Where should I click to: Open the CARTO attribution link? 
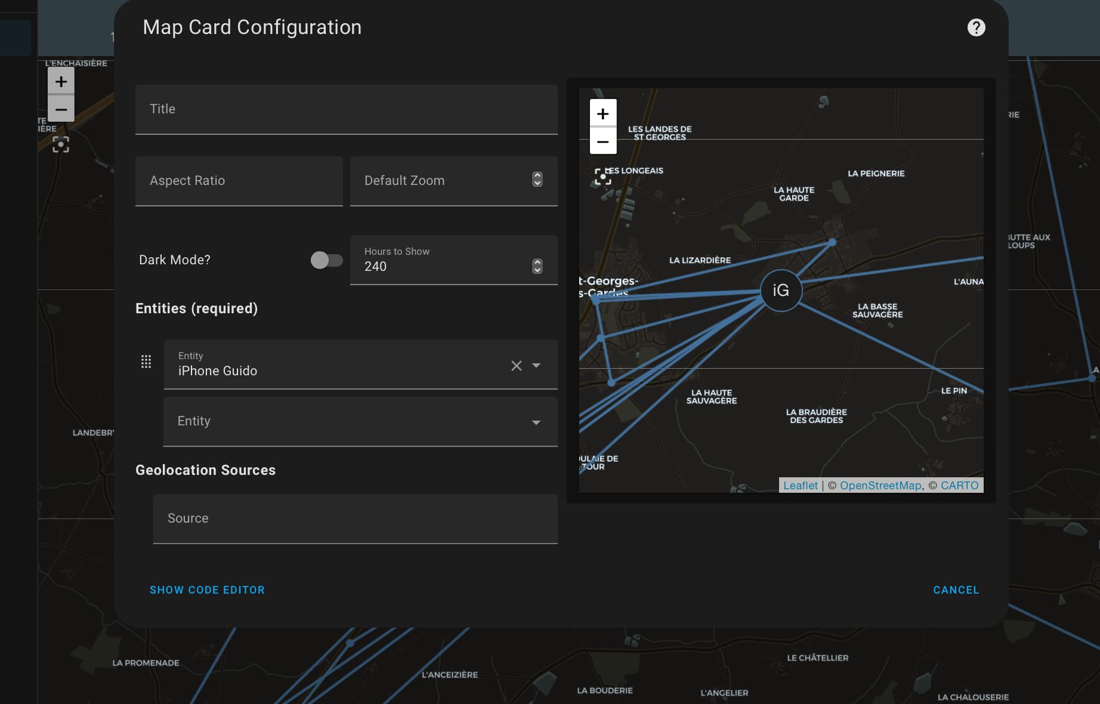(960, 485)
